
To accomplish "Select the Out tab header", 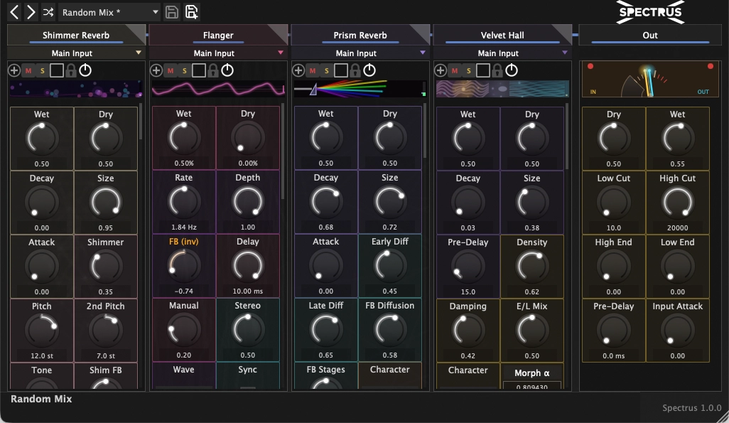I will coord(649,35).
